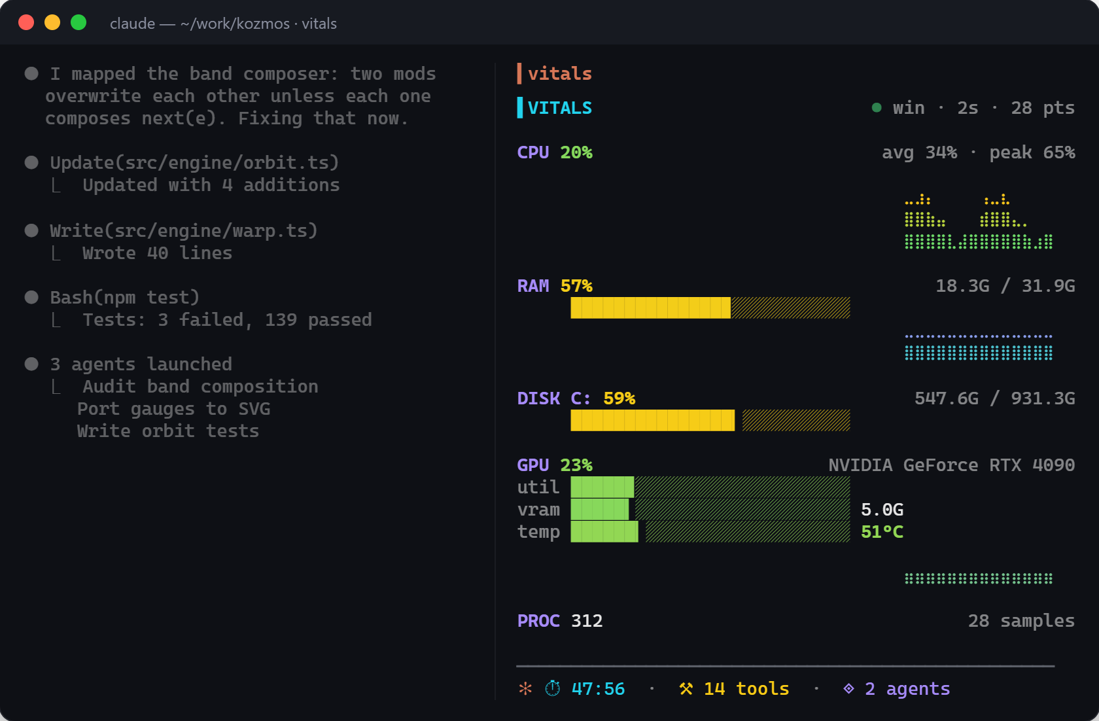
Task: Click 'Write(src/engine/warp.ts)' tool call line
Action: (184, 230)
